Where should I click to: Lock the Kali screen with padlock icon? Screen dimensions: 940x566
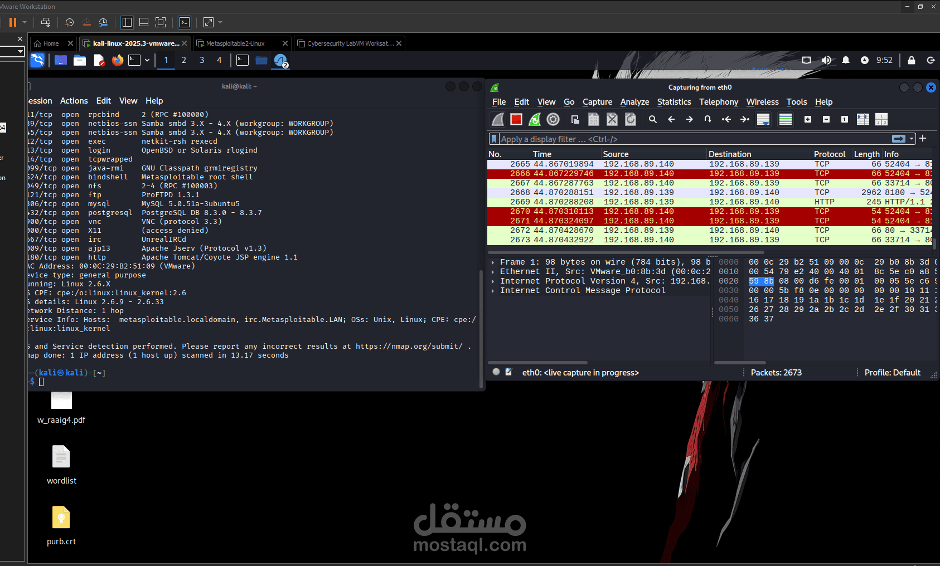[912, 60]
